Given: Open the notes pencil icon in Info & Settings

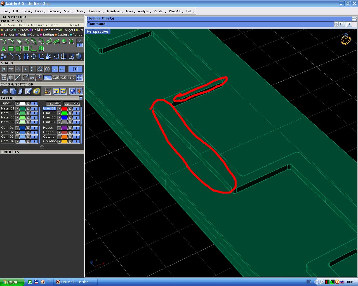Looking at the screenshot, I should pos(28,91).
